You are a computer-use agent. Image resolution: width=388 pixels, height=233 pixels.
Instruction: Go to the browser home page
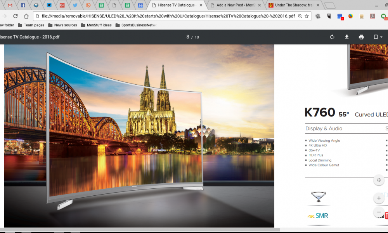(26, 16)
